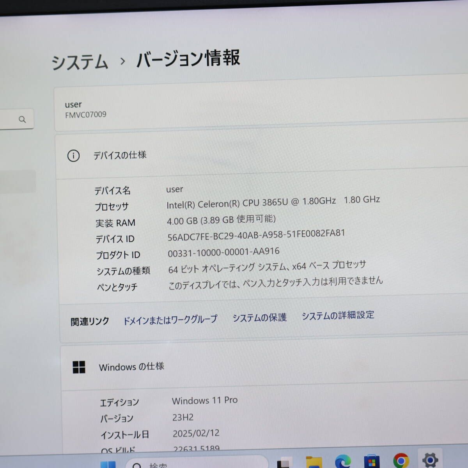This screenshot has height=468, width=468.
Task: Open ドメインまたはワークグループ link
Action: click(x=170, y=320)
